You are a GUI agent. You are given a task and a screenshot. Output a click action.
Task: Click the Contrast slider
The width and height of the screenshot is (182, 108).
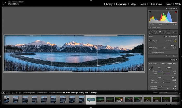click(x=164, y=82)
